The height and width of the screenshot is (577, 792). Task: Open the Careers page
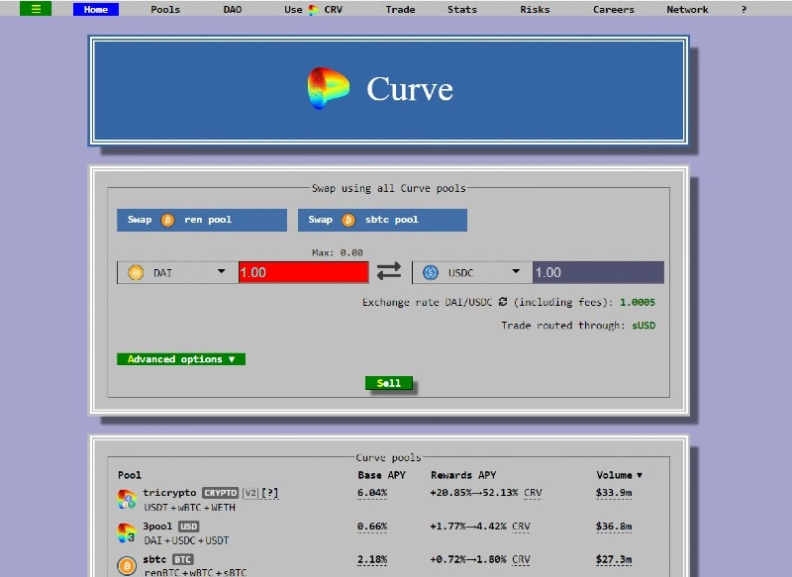coord(613,9)
